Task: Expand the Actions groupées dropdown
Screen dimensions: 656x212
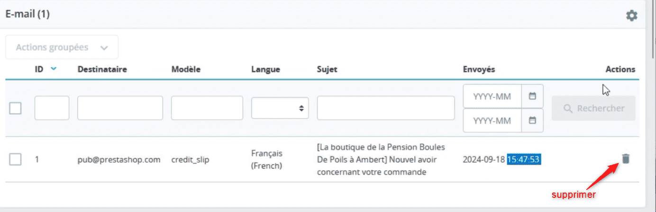Action: [x=62, y=47]
